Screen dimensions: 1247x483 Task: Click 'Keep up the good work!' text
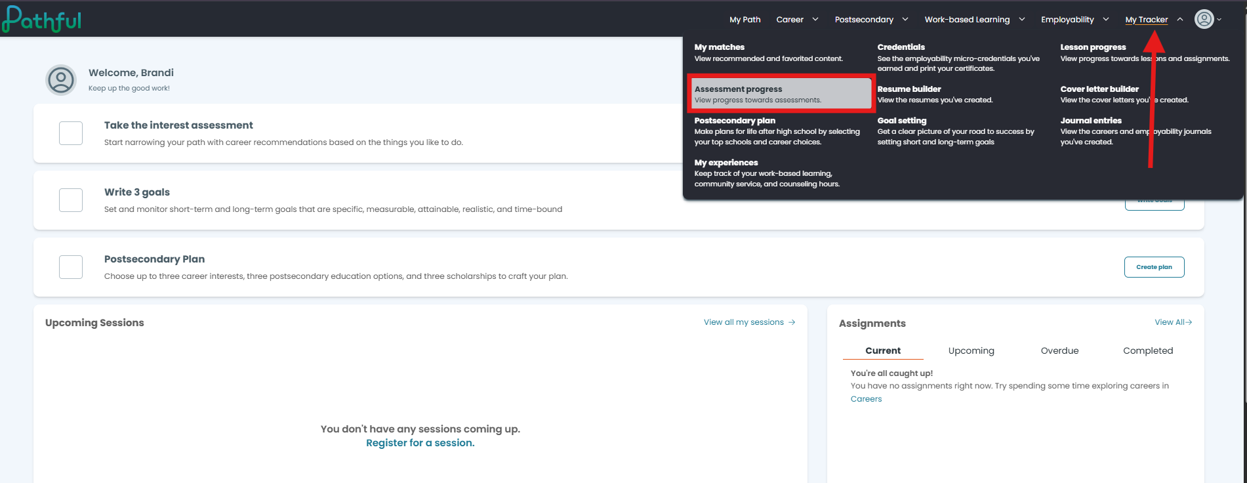[129, 89]
